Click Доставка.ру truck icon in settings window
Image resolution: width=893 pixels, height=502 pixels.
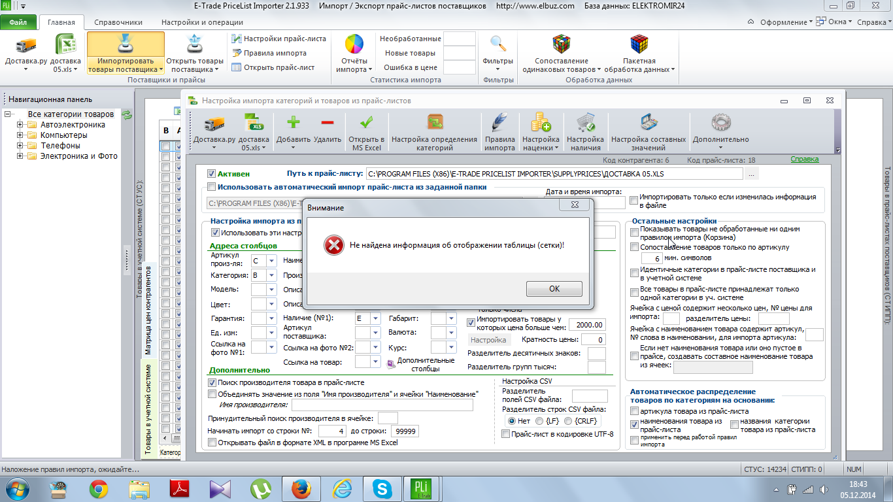pyautogui.click(x=214, y=123)
